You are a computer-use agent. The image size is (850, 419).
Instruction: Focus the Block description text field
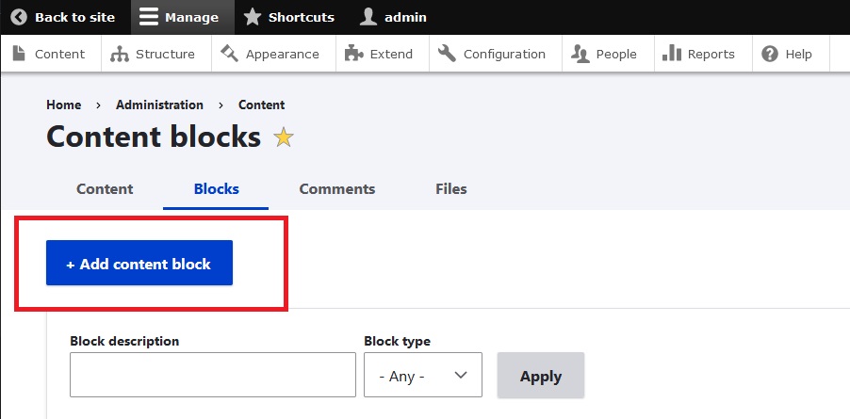(213, 376)
